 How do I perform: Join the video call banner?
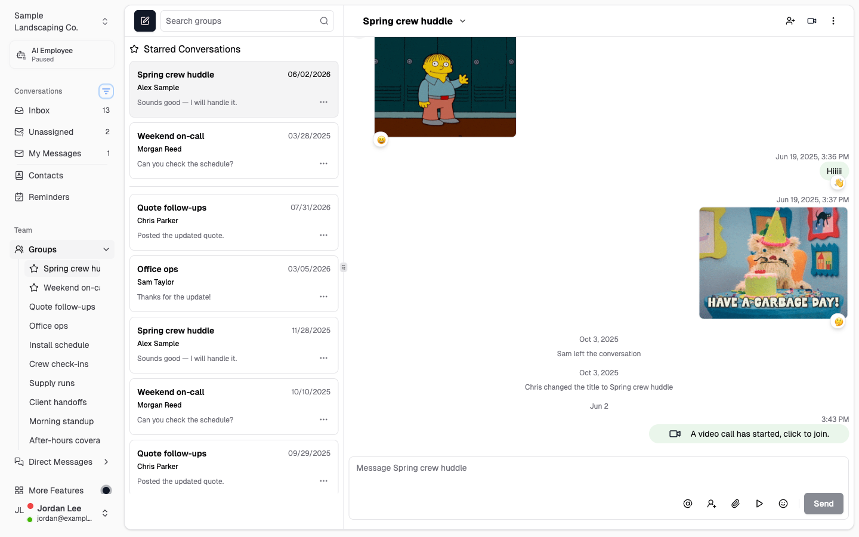click(x=749, y=434)
